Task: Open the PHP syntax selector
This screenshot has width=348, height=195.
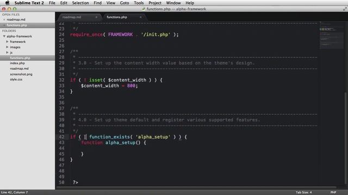Action: pos(333,192)
